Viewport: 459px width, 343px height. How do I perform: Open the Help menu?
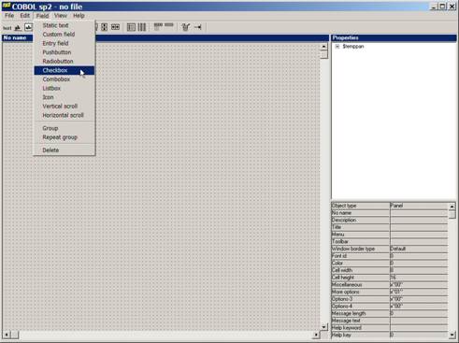point(79,16)
